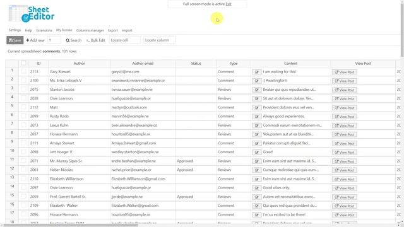Open content editor for '#waitingforit' row
This screenshot has height=227, width=404.
(257, 81)
